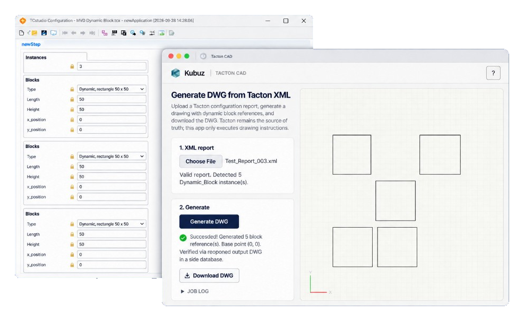Click the Length field in third Blocks group
524x321 pixels.
(x=111, y=234)
